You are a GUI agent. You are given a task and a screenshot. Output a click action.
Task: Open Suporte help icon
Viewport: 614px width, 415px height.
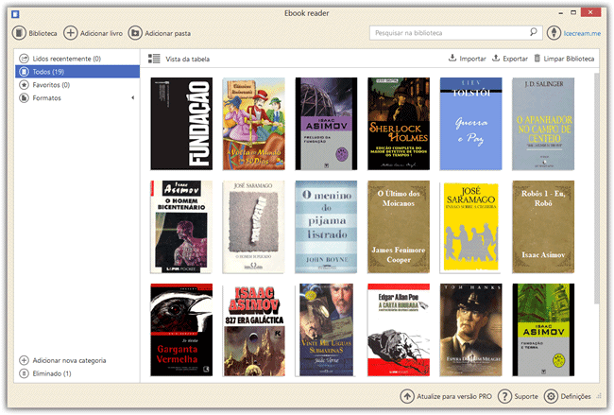tap(505, 397)
